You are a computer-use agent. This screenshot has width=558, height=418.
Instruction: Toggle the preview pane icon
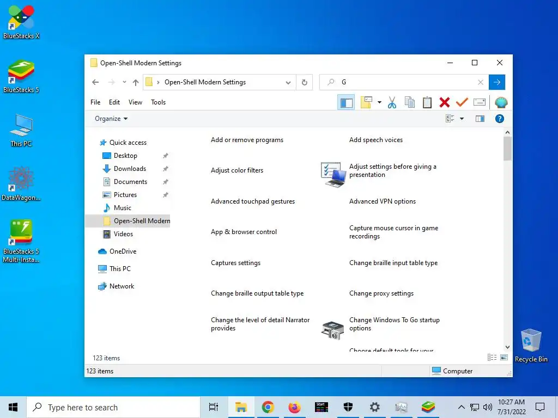(480, 119)
